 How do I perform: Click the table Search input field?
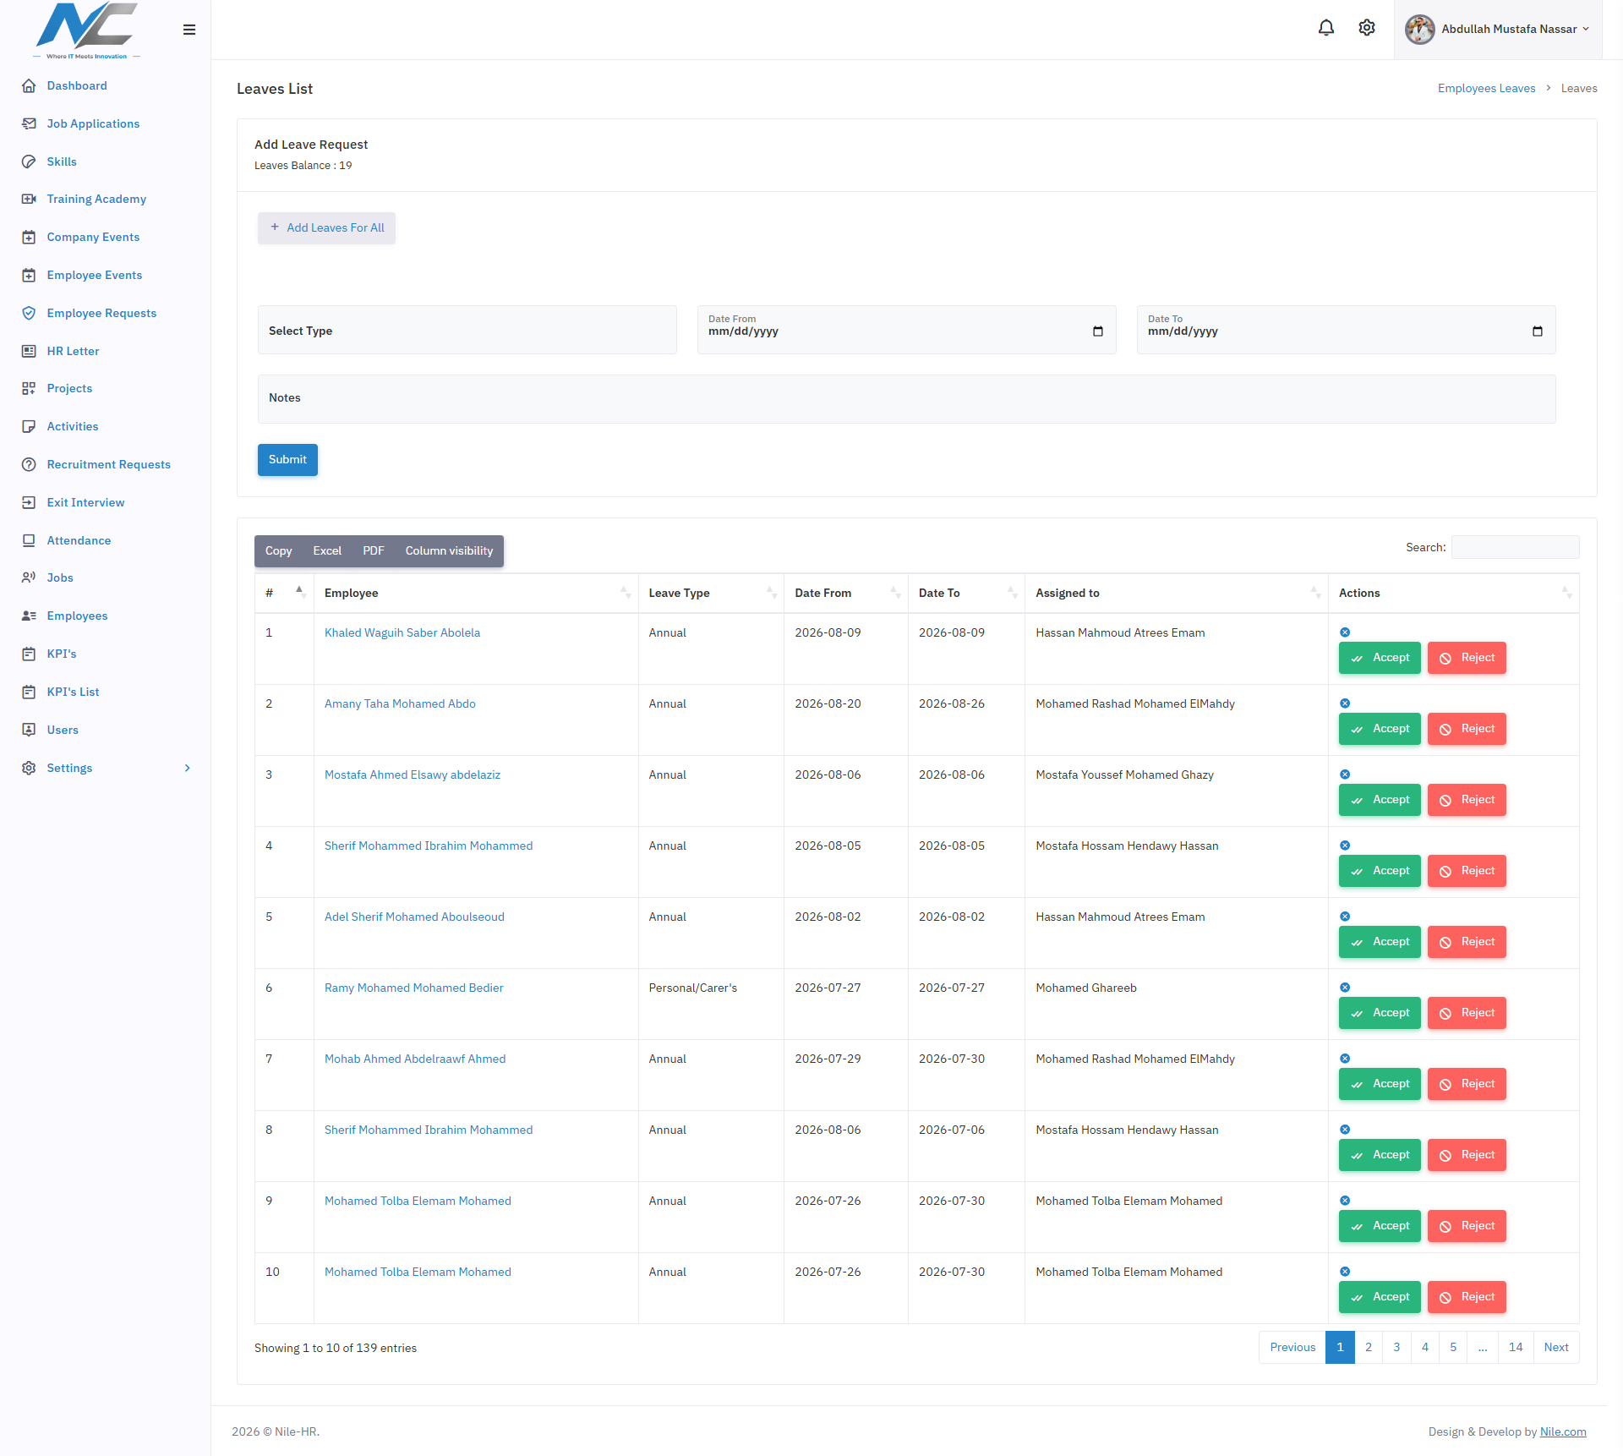(x=1515, y=547)
